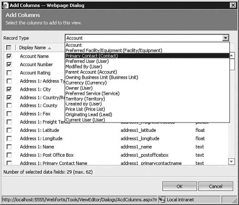
Task: Toggle the Address 1: Country/Region checkbox
Action: point(9,98)
